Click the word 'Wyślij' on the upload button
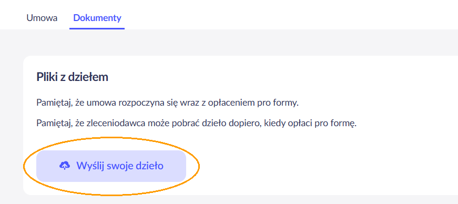 88,166
